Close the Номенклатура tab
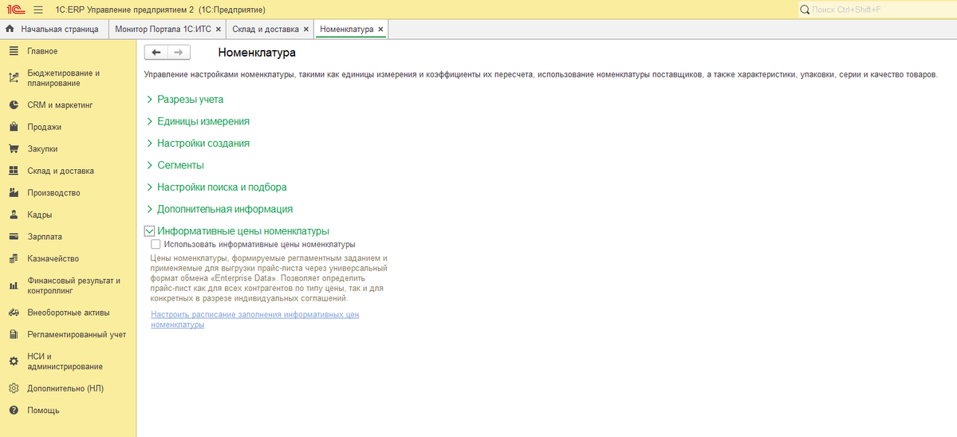This screenshot has height=437, width=957. point(380,29)
